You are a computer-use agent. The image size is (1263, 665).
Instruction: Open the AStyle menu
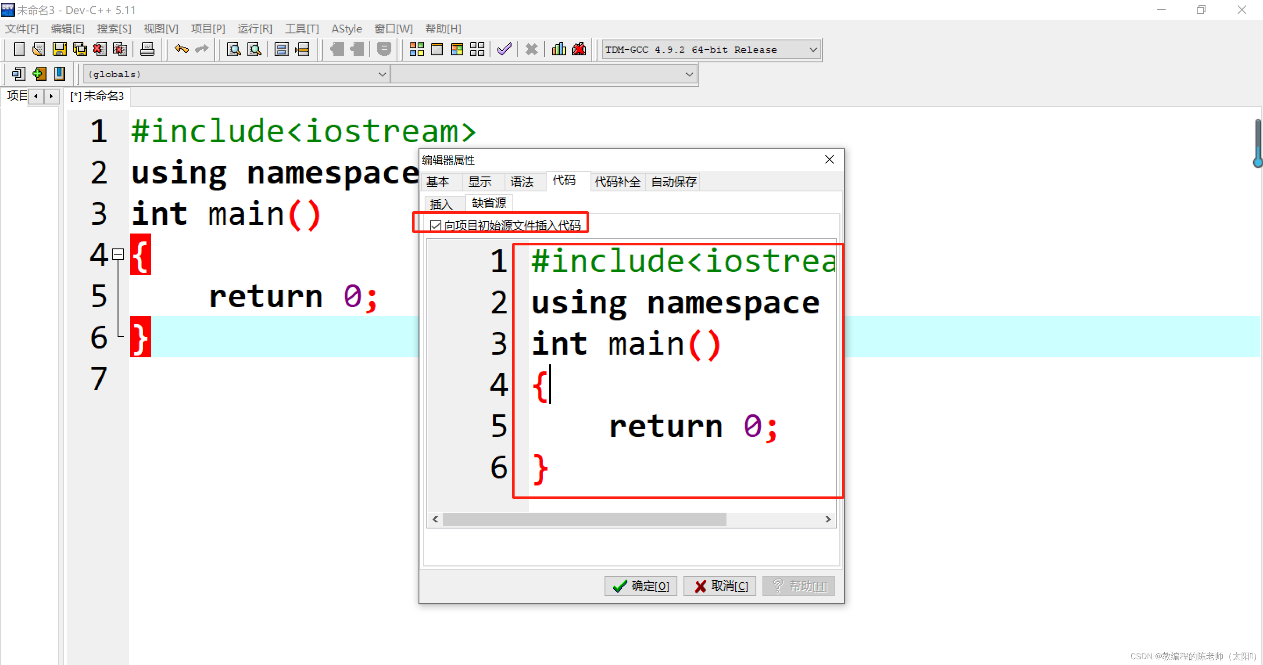(347, 29)
